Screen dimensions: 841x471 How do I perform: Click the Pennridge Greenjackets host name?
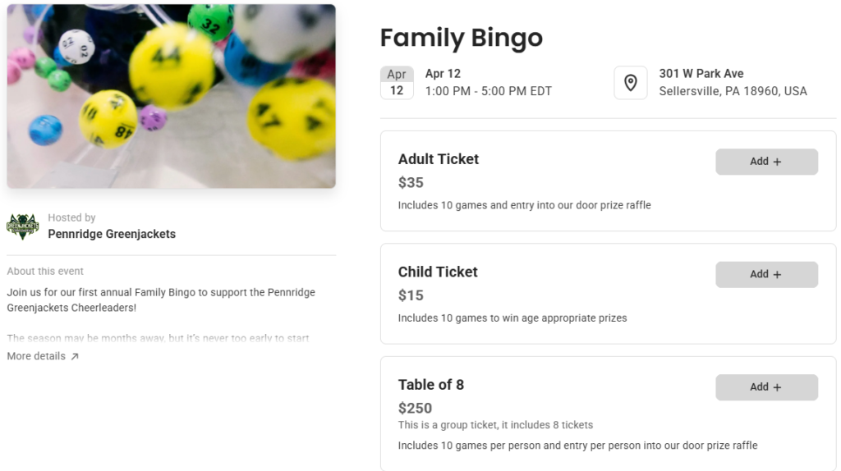pyautogui.click(x=112, y=234)
